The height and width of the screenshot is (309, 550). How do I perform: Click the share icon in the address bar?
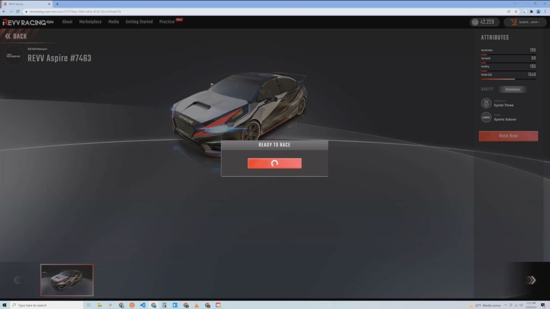[509, 12]
